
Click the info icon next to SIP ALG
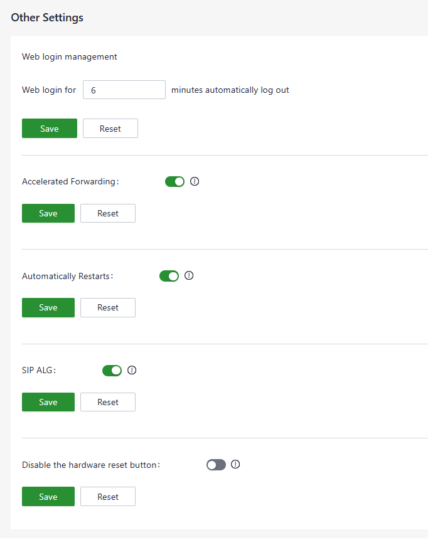pos(132,370)
